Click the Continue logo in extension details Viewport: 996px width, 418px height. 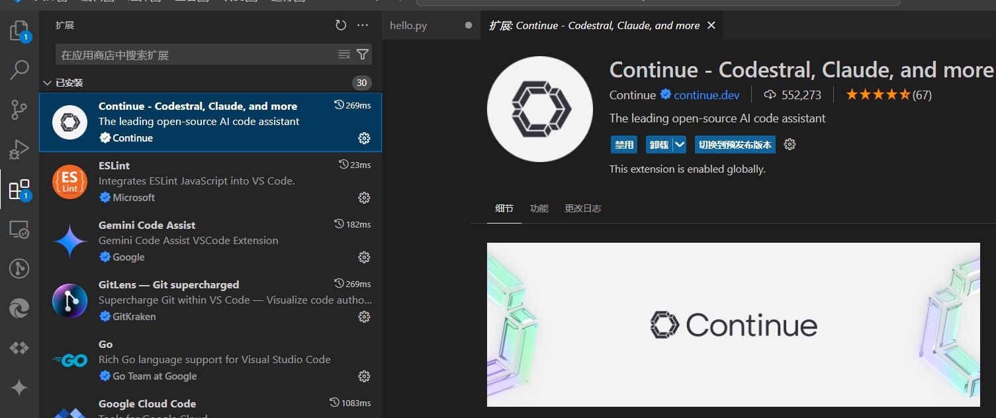[x=540, y=109]
